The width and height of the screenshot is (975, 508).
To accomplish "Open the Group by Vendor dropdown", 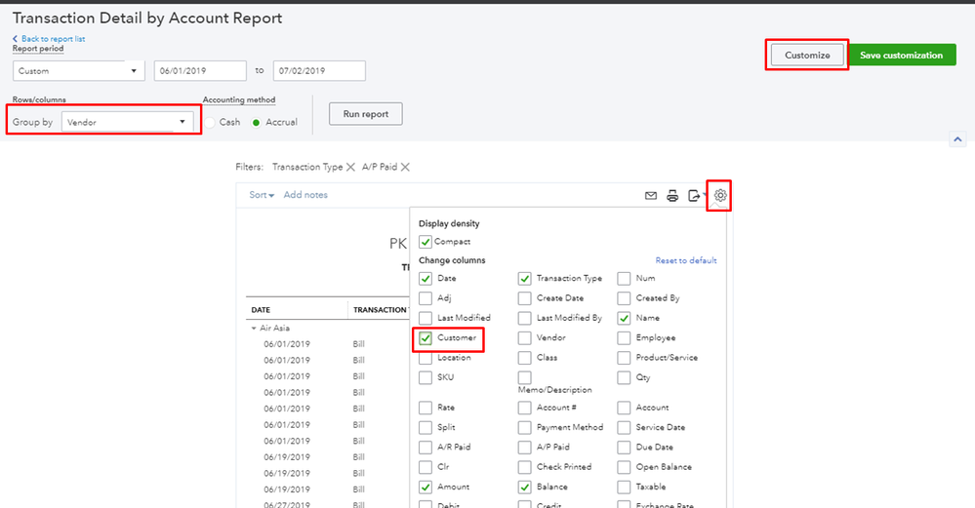I will [128, 122].
